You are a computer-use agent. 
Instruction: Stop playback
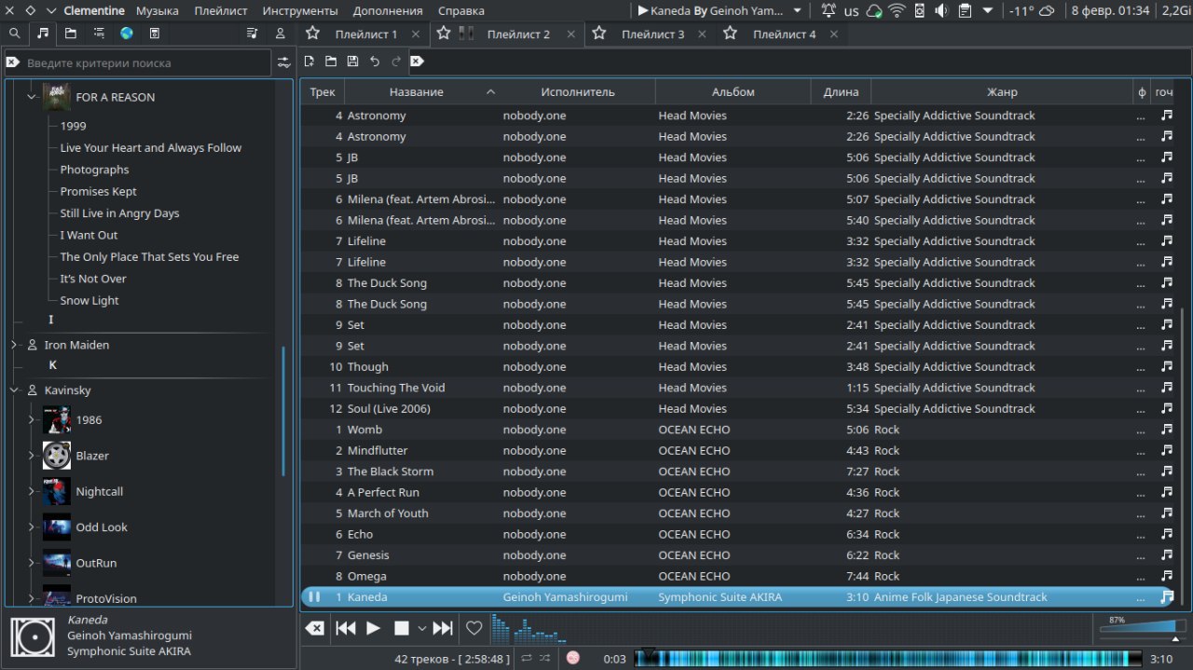pos(402,628)
